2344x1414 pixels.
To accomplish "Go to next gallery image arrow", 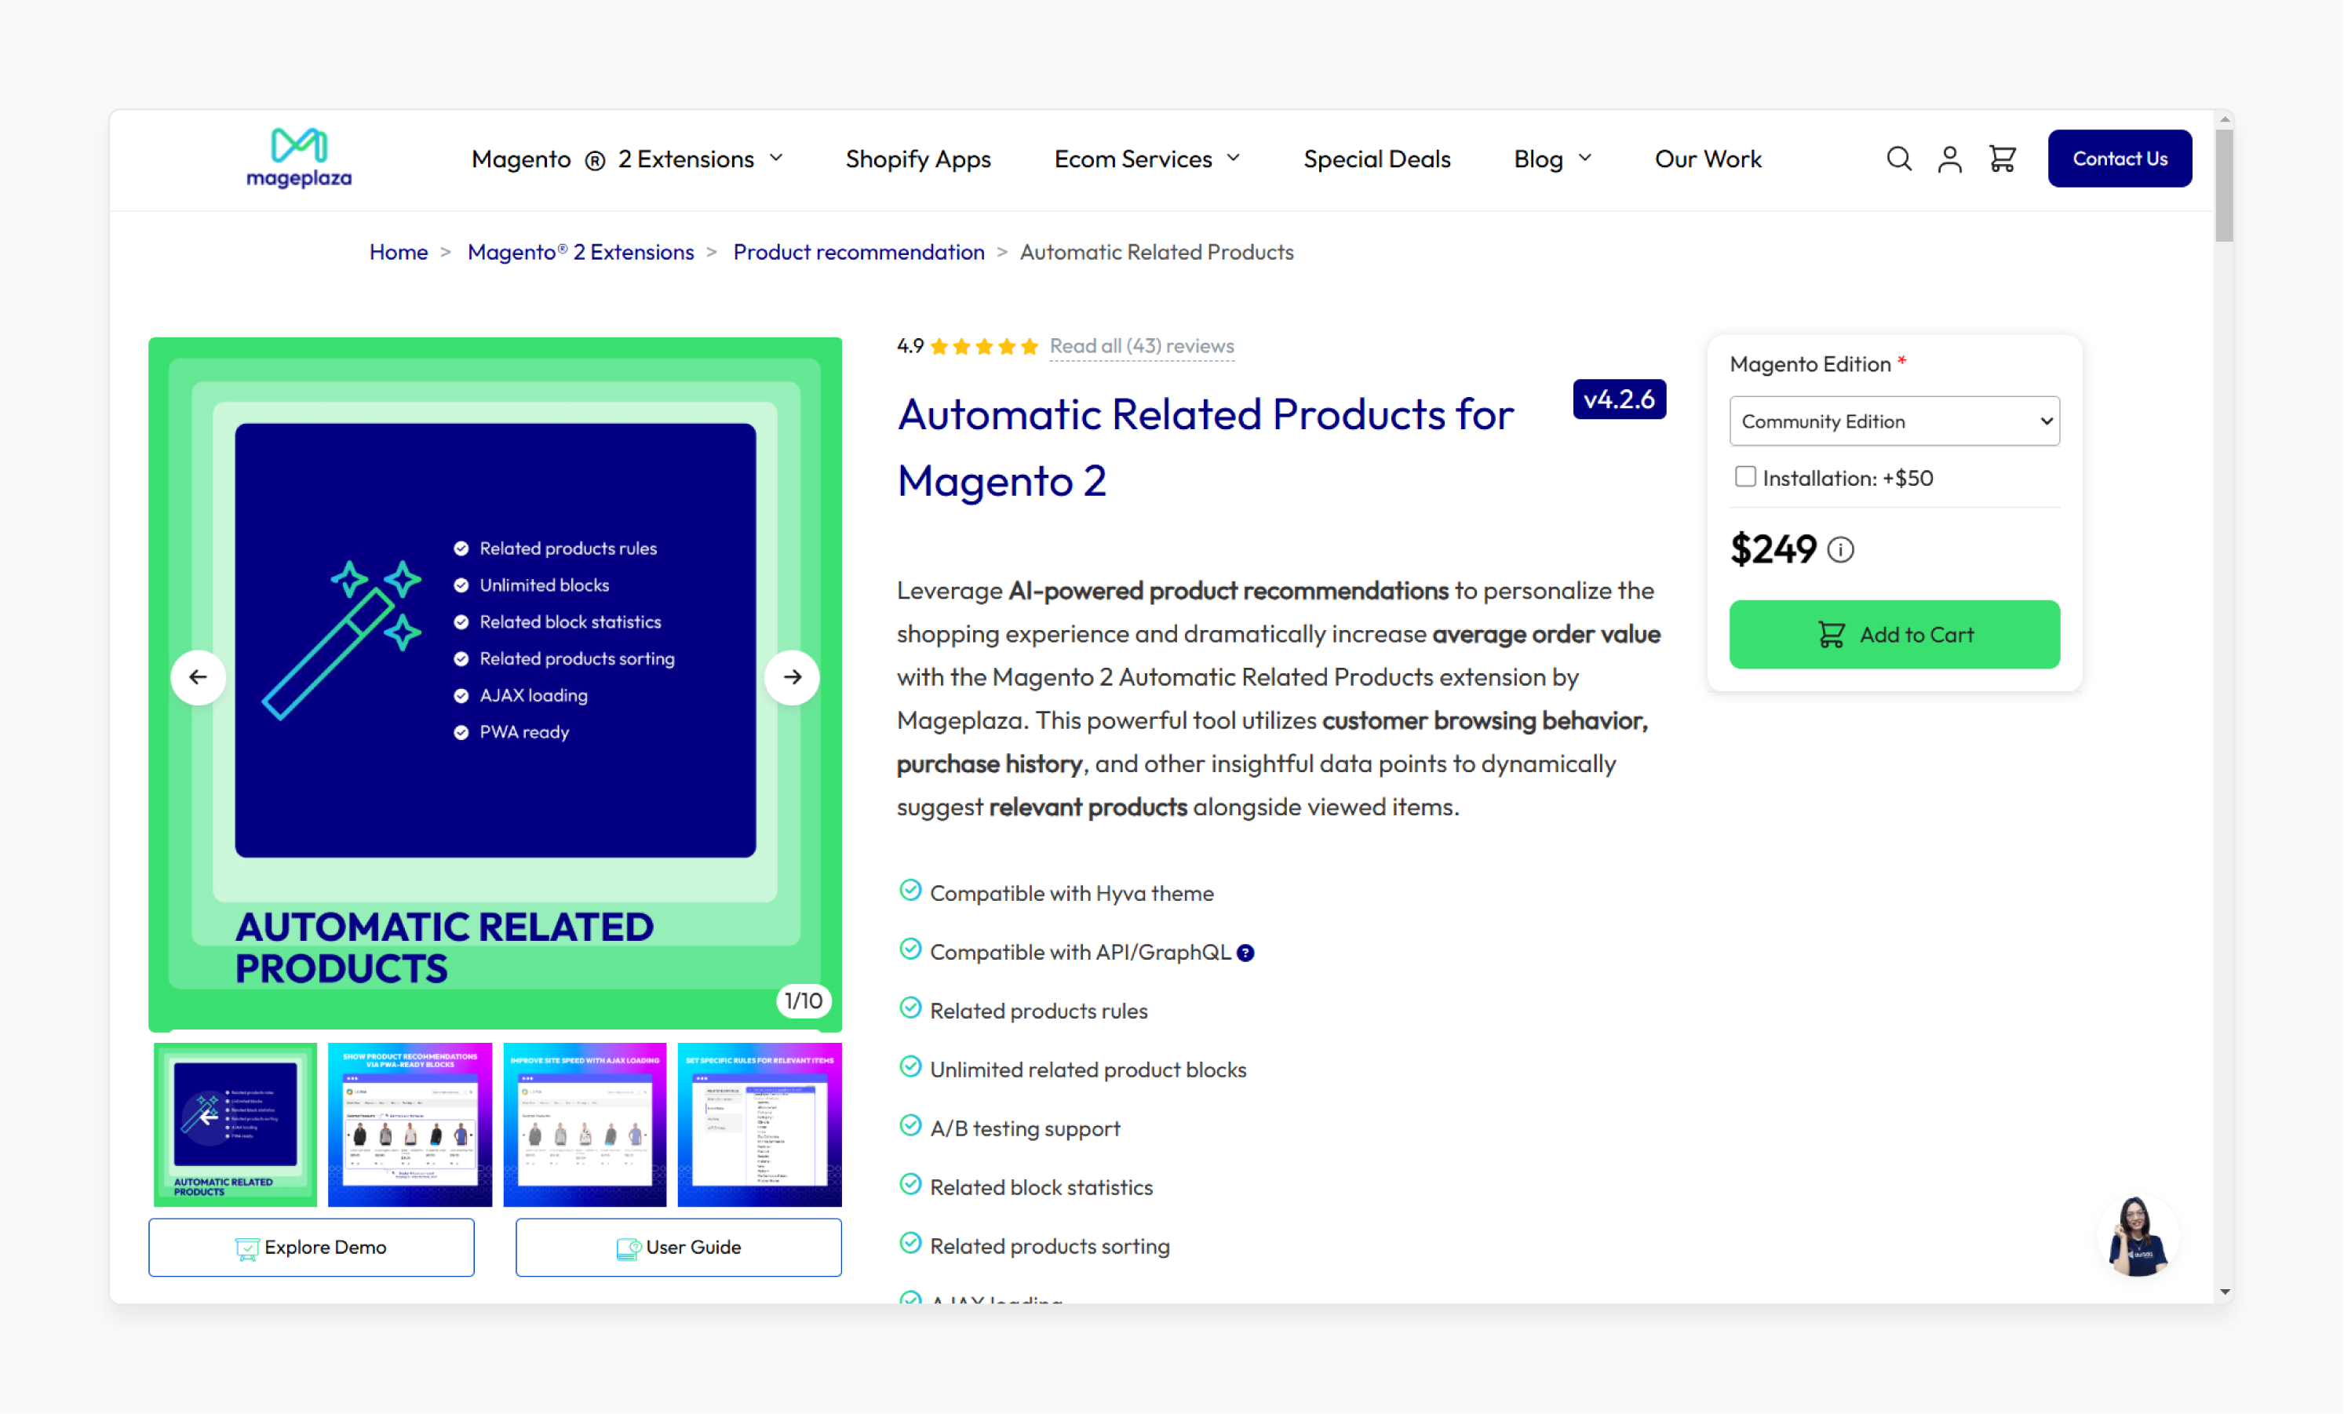I will [x=792, y=677].
